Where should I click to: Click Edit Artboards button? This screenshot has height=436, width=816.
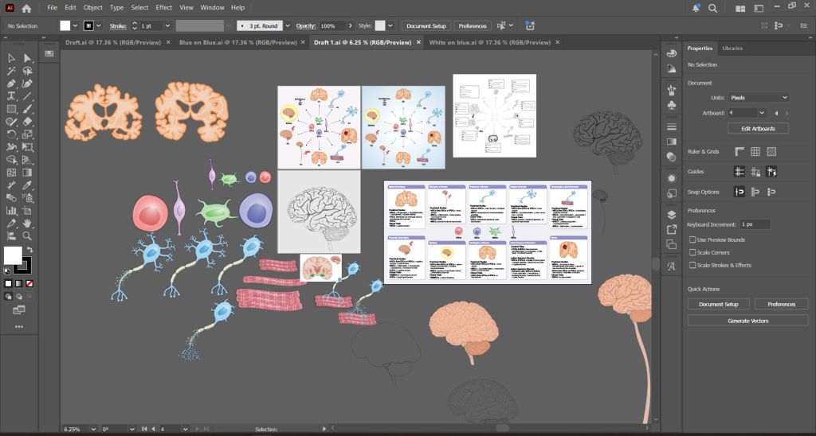click(x=758, y=128)
